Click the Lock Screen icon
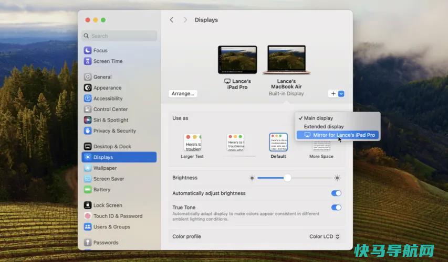448x262 pixels. pos(88,205)
